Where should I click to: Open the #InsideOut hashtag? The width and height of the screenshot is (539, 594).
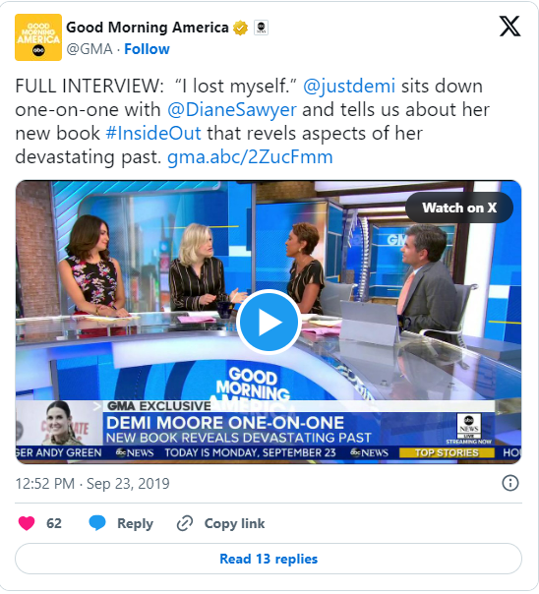pos(153,134)
